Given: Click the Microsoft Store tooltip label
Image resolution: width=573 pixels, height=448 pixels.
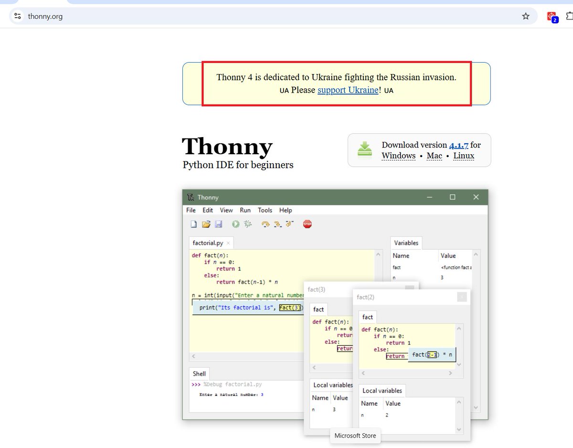Looking at the screenshot, I should pyautogui.click(x=355, y=436).
